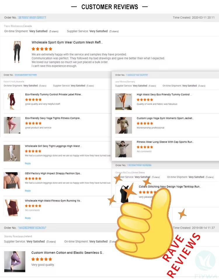Select the maroon gym shorts thumbnail
Image resolution: width=219 pixels, height=279 pixels.
[x=12, y=208]
